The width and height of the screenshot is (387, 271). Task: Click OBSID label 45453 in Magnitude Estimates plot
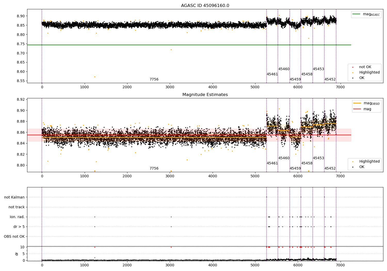pyautogui.click(x=318, y=158)
